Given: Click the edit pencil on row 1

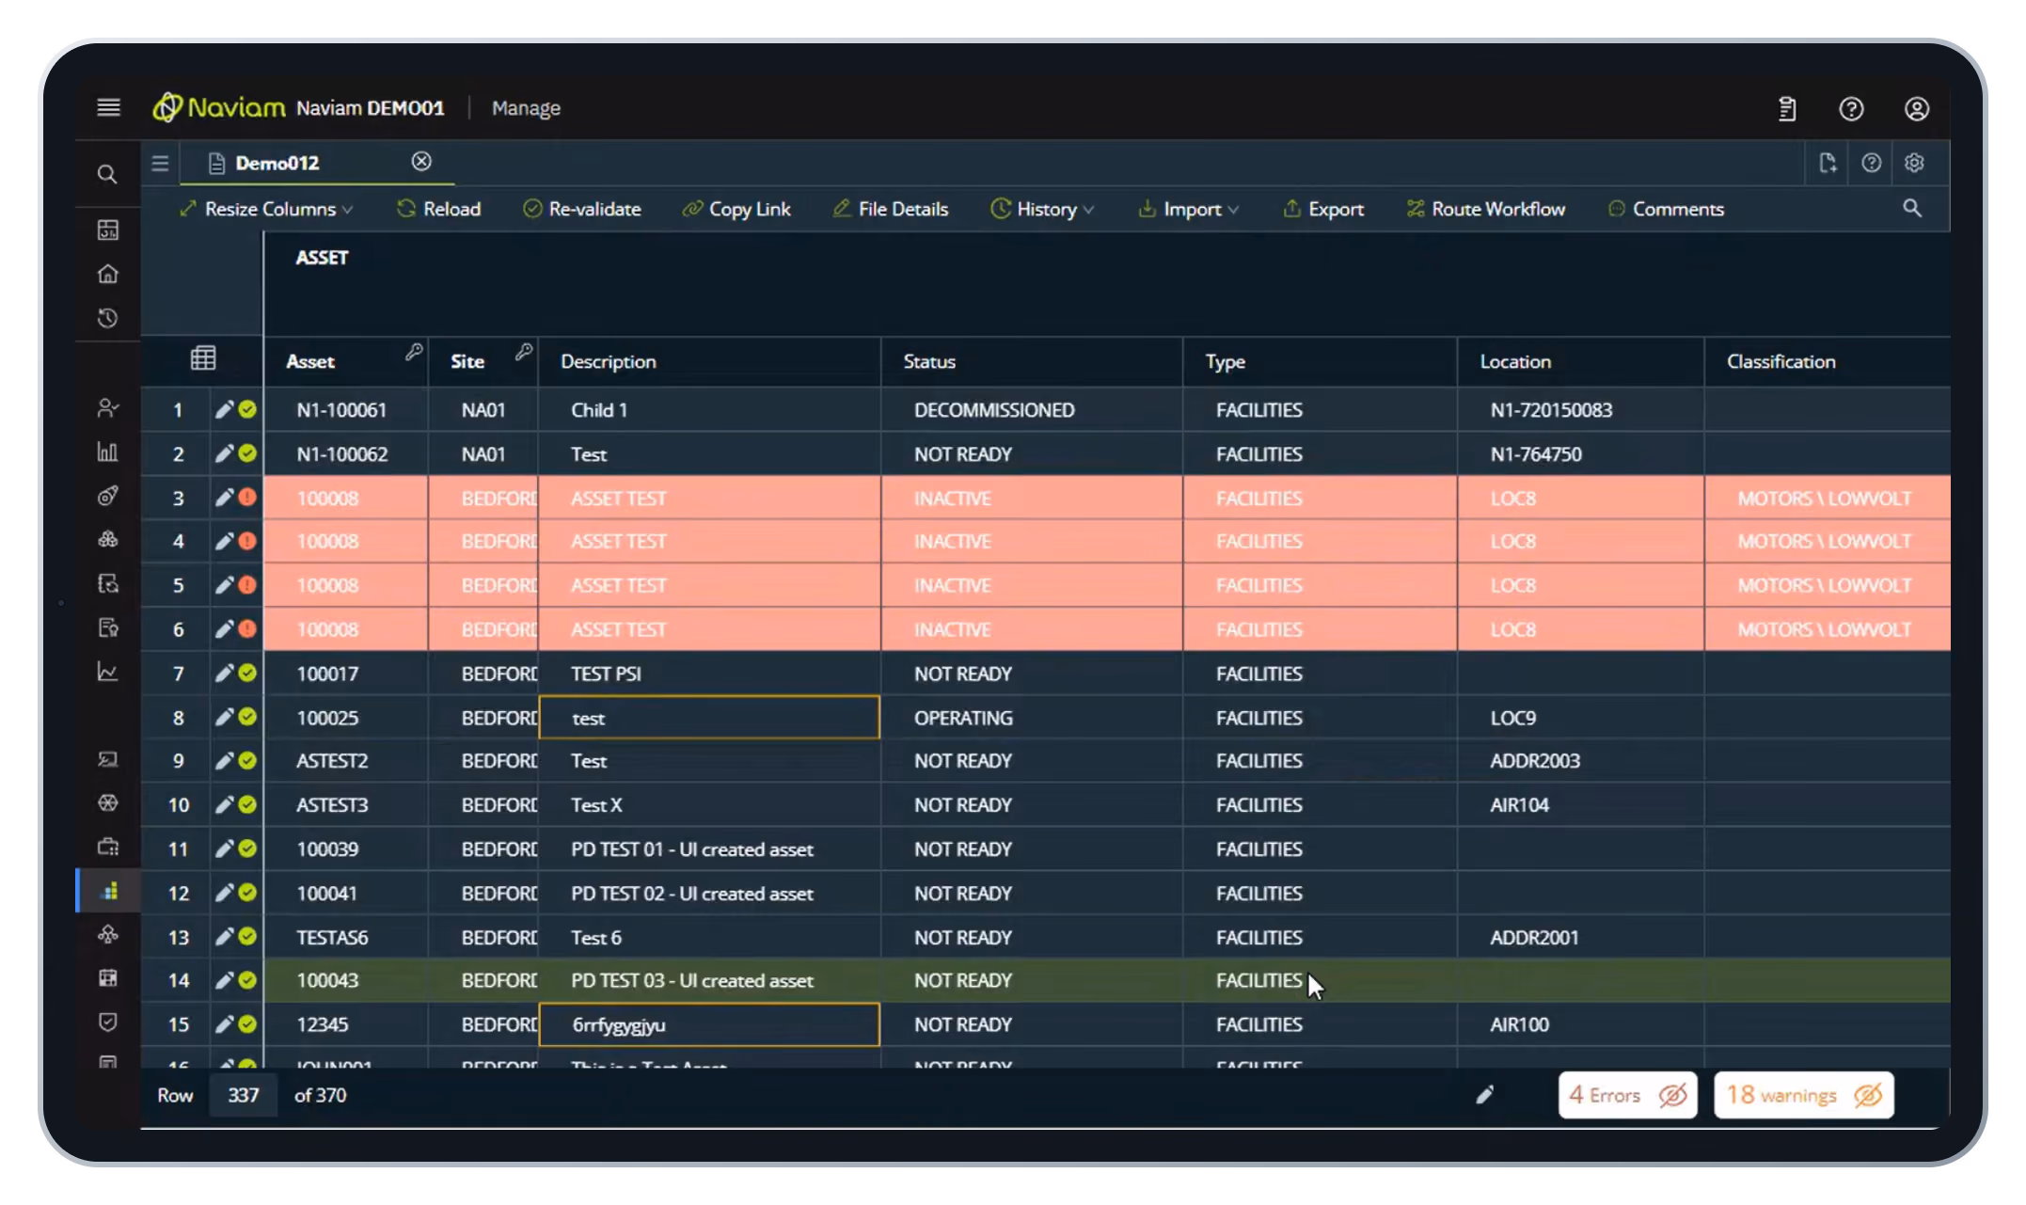Looking at the screenshot, I should coord(224,409).
